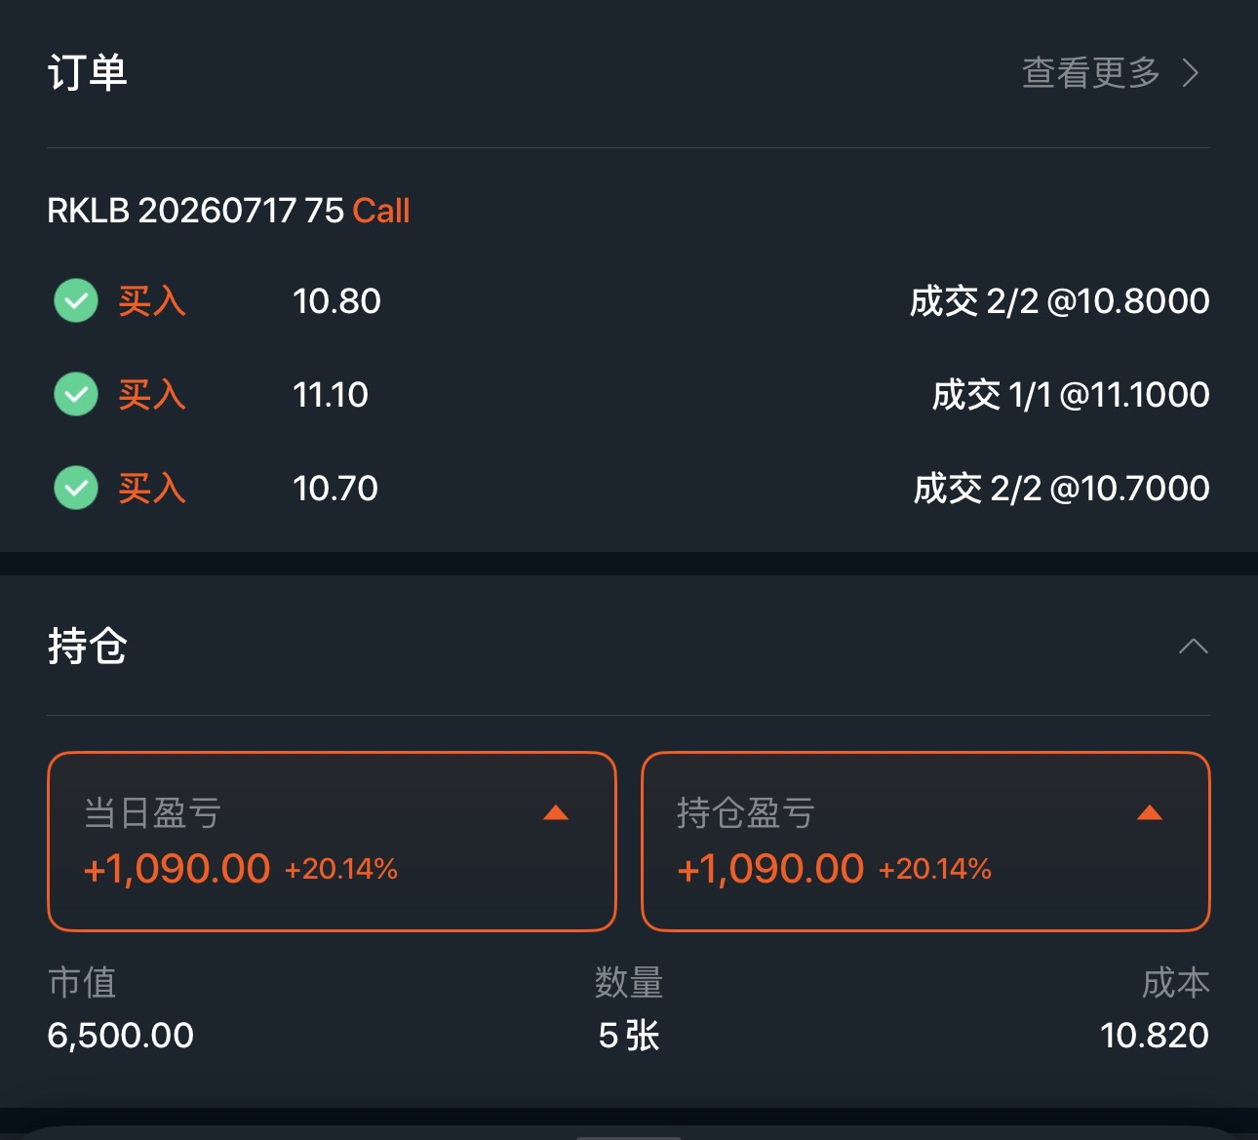Collapse the 持仓 section with the chevron

pos(1193,647)
